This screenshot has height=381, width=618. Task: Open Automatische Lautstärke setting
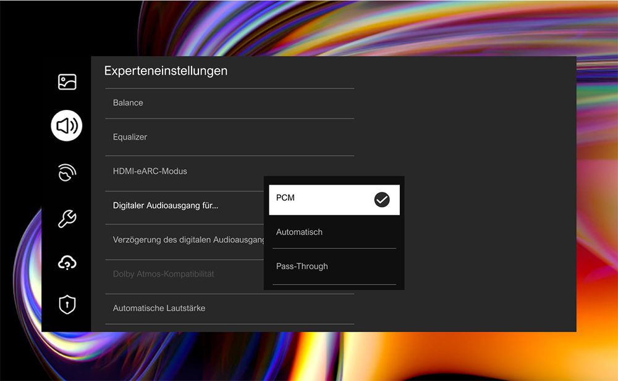click(230, 309)
